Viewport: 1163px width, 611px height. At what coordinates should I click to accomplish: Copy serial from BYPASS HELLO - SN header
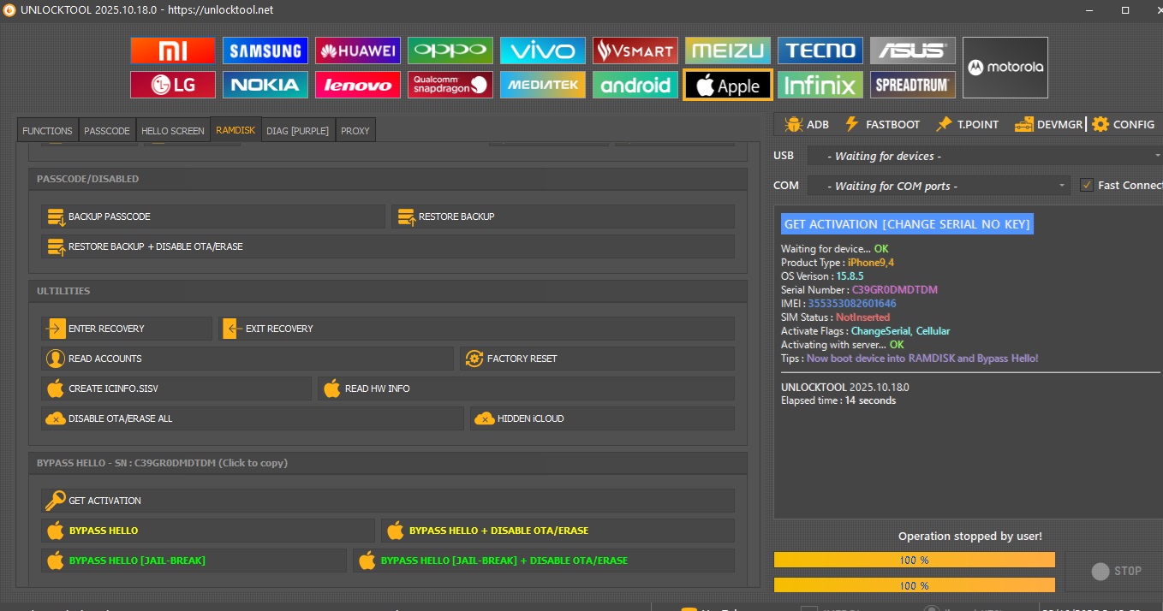[162, 463]
